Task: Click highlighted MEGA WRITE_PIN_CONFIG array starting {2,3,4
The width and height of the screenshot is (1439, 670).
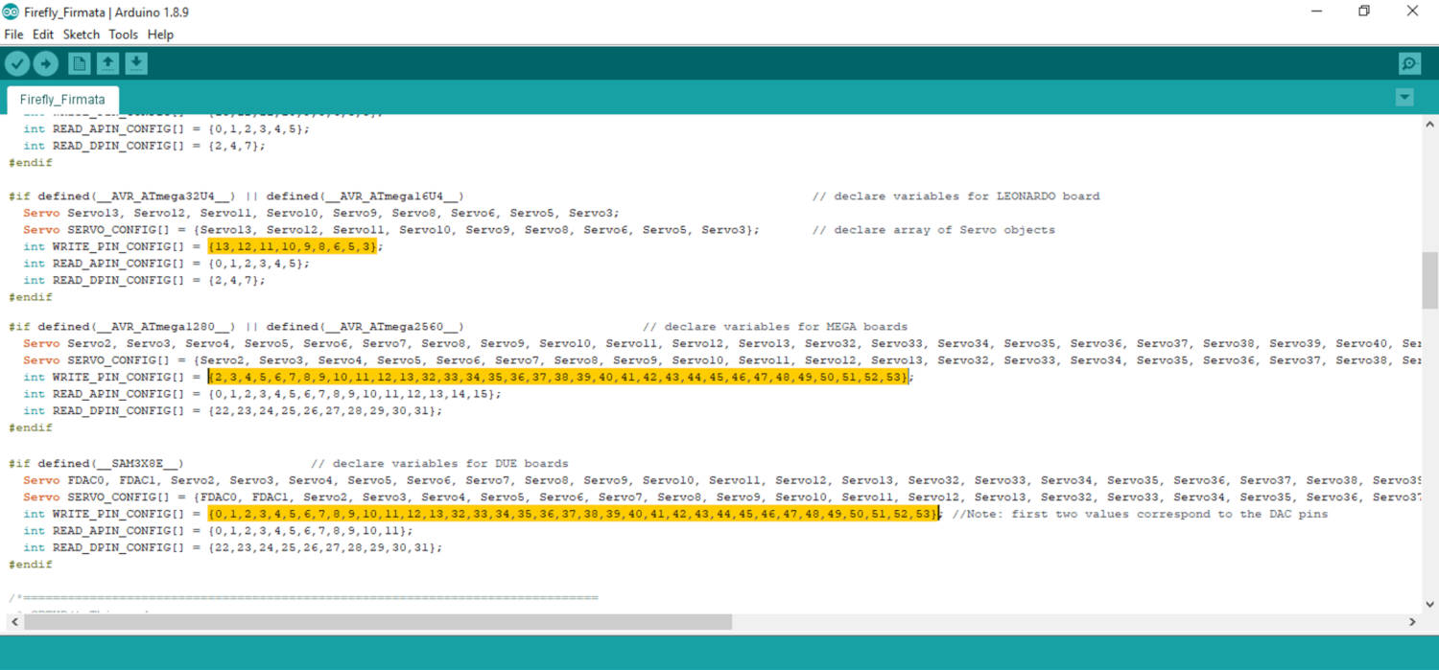Action: pyautogui.click(x=558, y=377)
